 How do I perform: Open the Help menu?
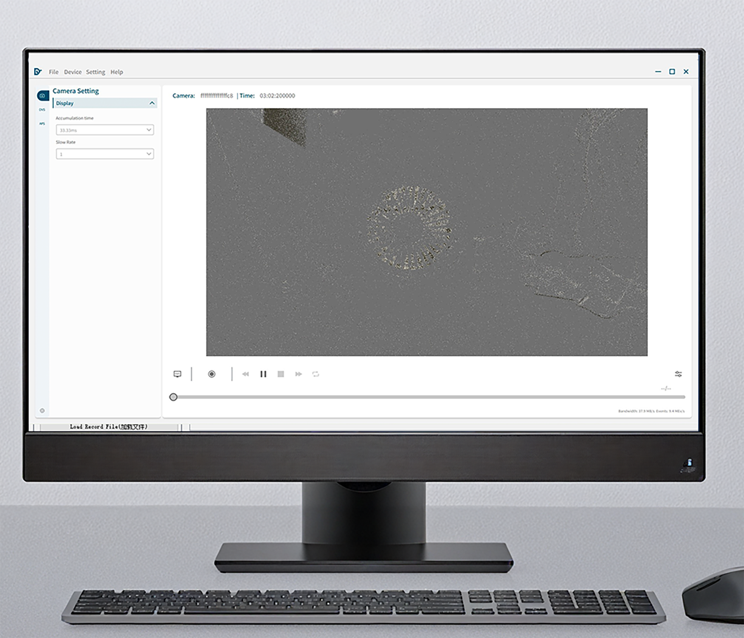tap(117, 72)
